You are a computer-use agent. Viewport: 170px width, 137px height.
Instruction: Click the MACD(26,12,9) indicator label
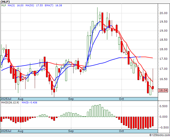[10, 103]
